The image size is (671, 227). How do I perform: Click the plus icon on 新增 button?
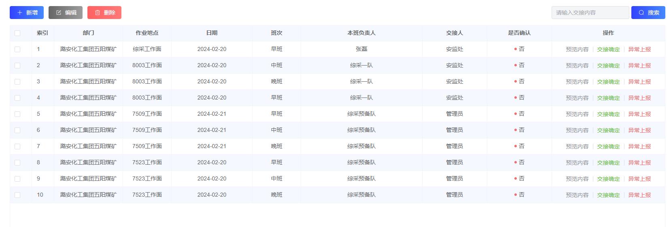pyautogui.click(x=20, y=13)
